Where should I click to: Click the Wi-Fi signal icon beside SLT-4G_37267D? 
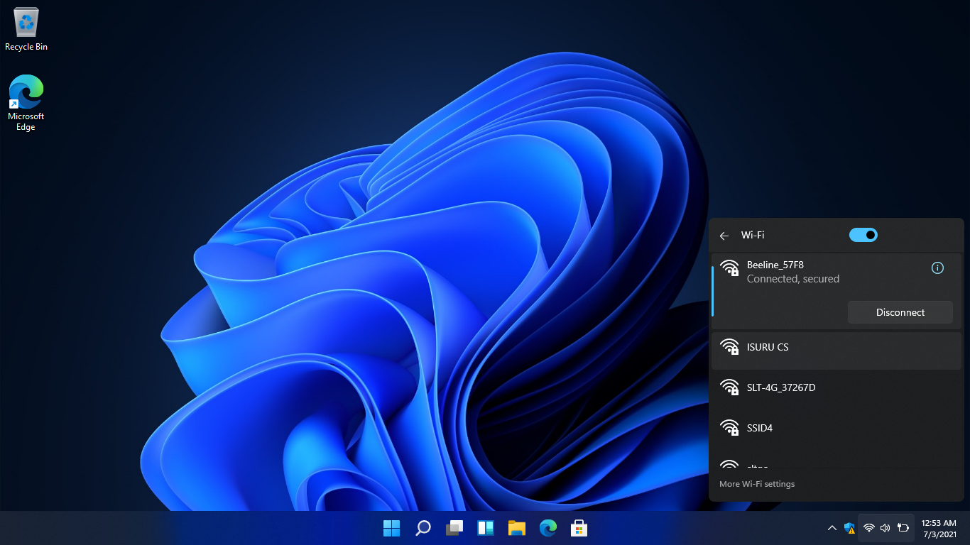[x=729, y=387]
